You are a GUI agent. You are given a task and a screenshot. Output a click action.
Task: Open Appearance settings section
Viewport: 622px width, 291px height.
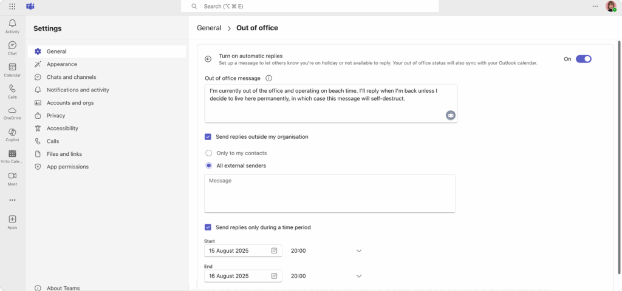point(61,64)
